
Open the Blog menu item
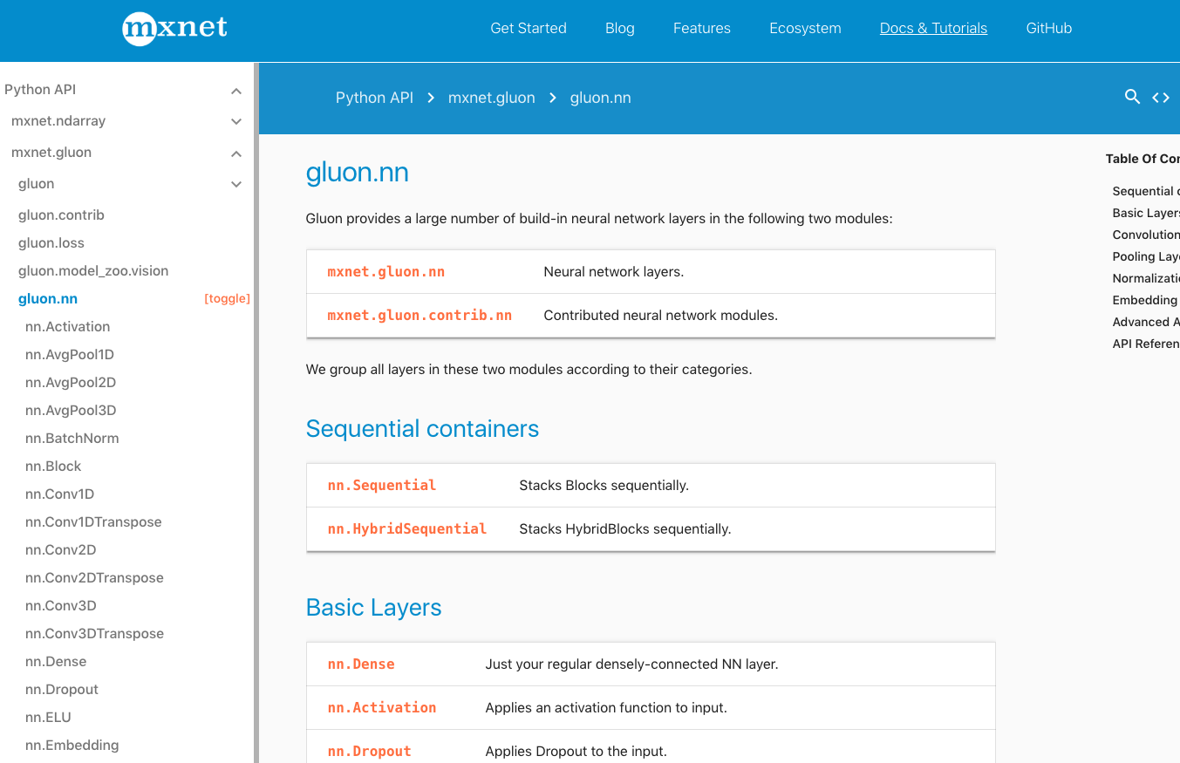[x=620, y=28]
